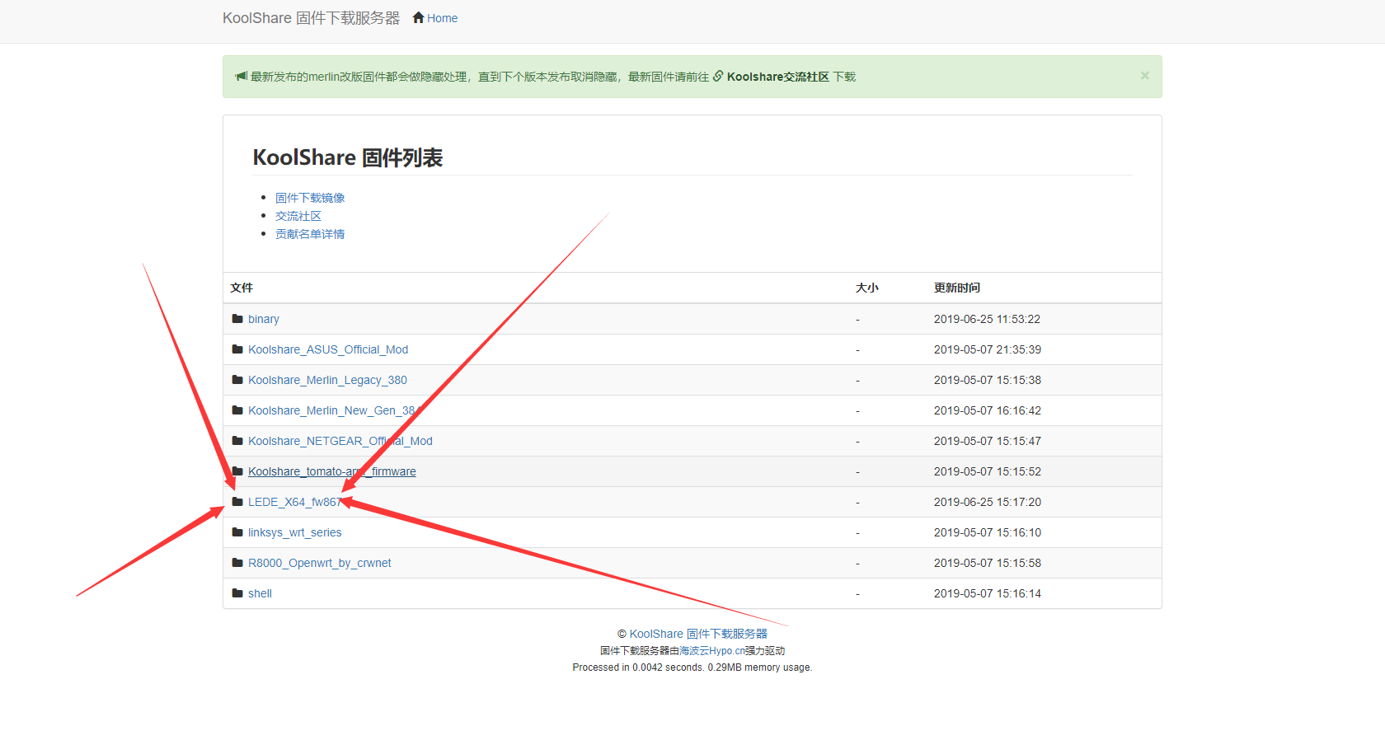Click the timestamp 2019-05-07 15:16:10

(988, 532)
